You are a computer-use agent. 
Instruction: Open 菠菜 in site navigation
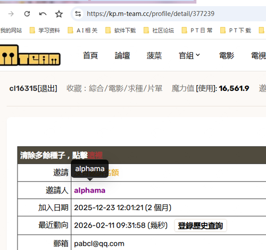(x=154, y=55)
